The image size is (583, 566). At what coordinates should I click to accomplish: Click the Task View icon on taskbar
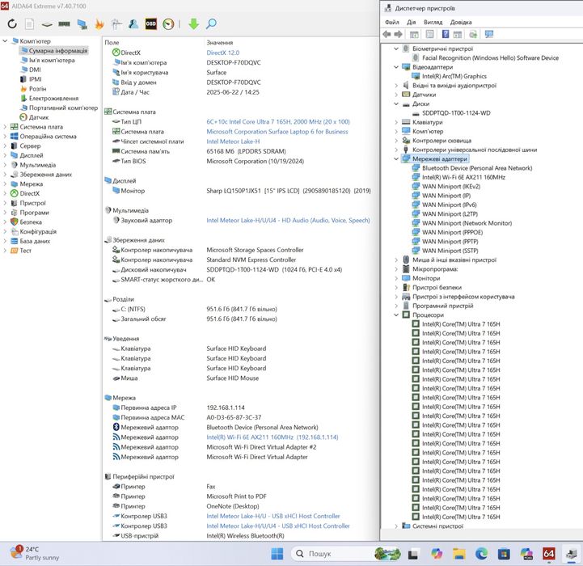click(412, 555)
